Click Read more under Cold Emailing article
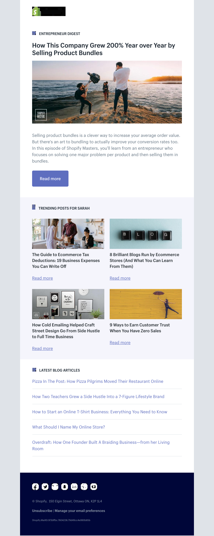 click(x=43, y=348)
